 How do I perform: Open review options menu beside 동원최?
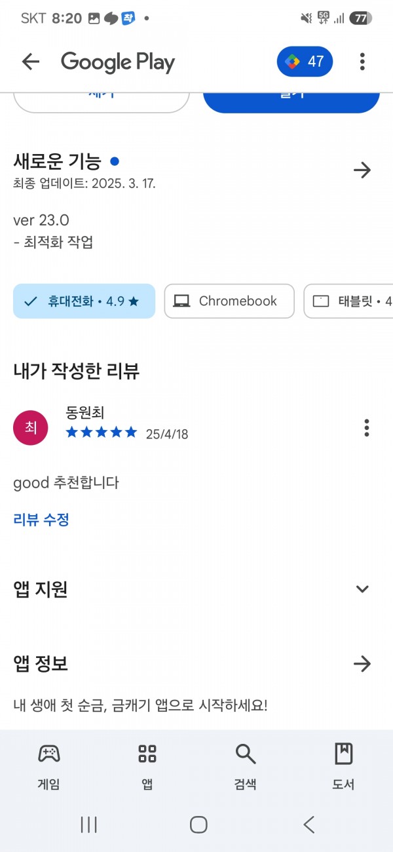(367, 428)
